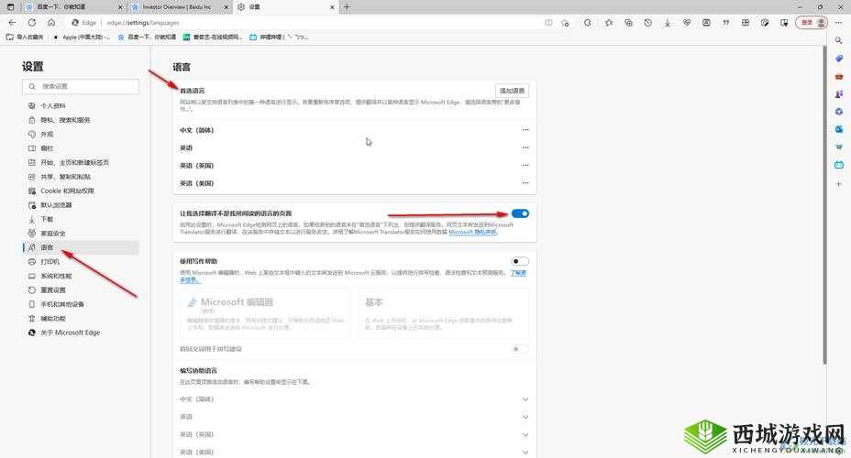
Task: Expand 中文（简体） under writing assistance languages
Action: pyautogui.click(x=525, y=399)
